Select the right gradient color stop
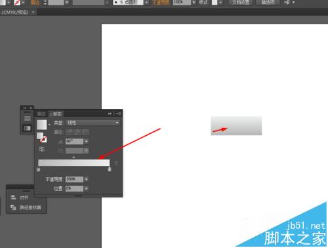The width and height of the screenshot is (328, 248). [110, 169]
